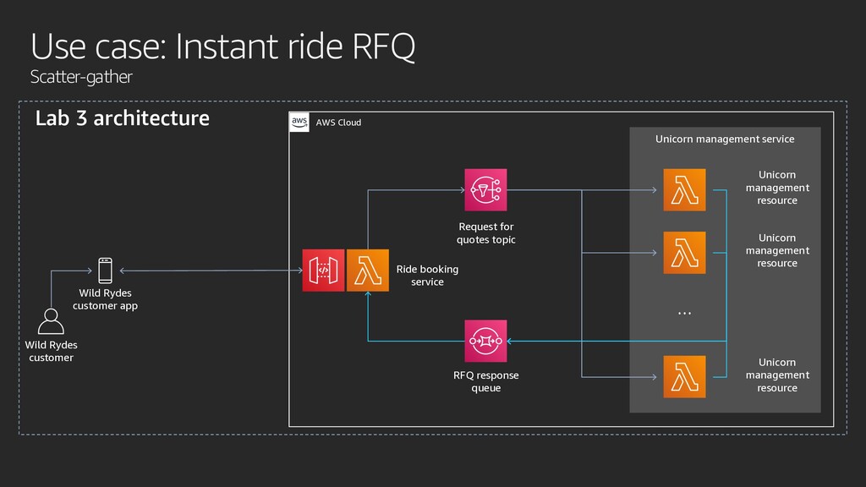Image resolution: width=866 pixels, height=487 pixels.
Task: Click the 'Request for quotes topic' label
Action: tap(486, 233)
